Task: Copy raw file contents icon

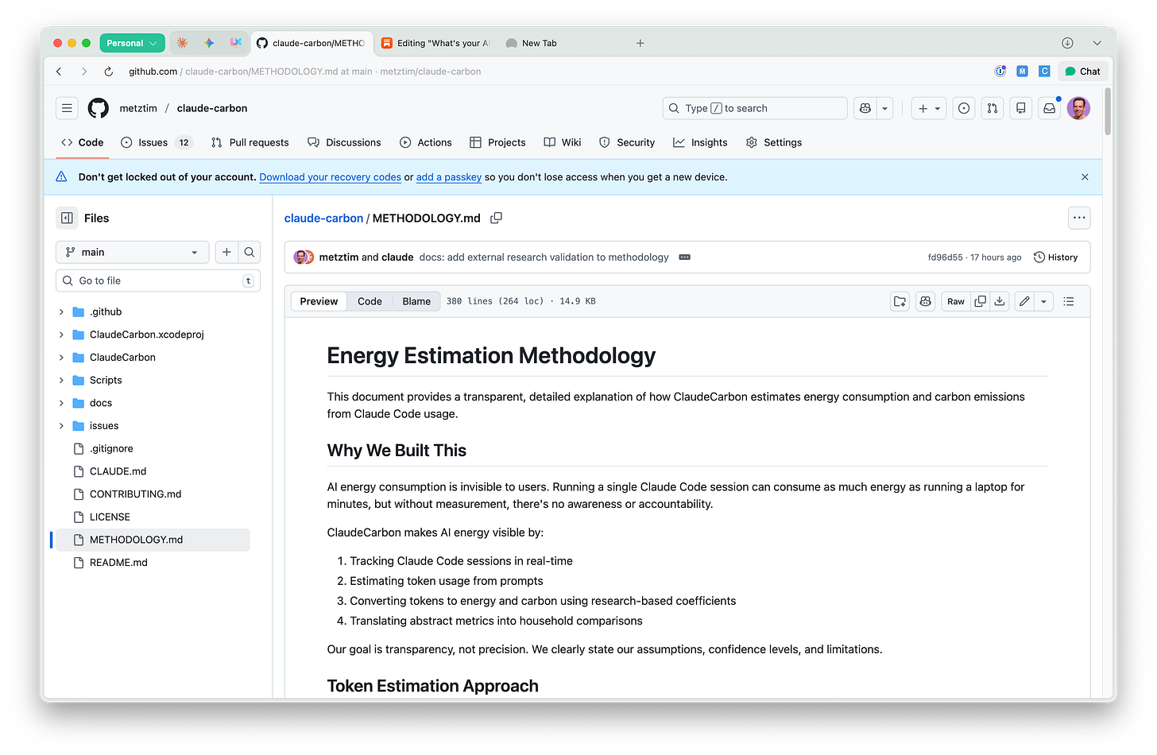Action: 981,301
